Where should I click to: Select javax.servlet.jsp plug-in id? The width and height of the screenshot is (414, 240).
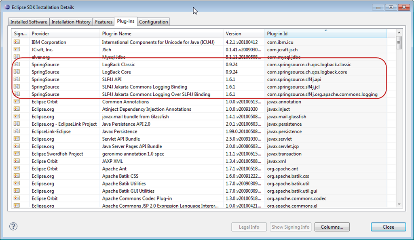283,146
